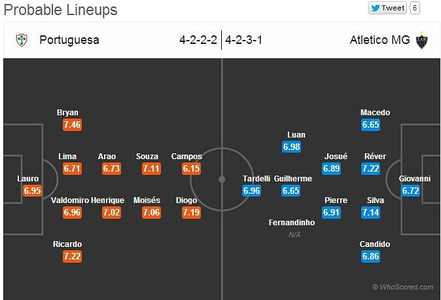Open the tweet count bubble showing 6

coord(415,8)
